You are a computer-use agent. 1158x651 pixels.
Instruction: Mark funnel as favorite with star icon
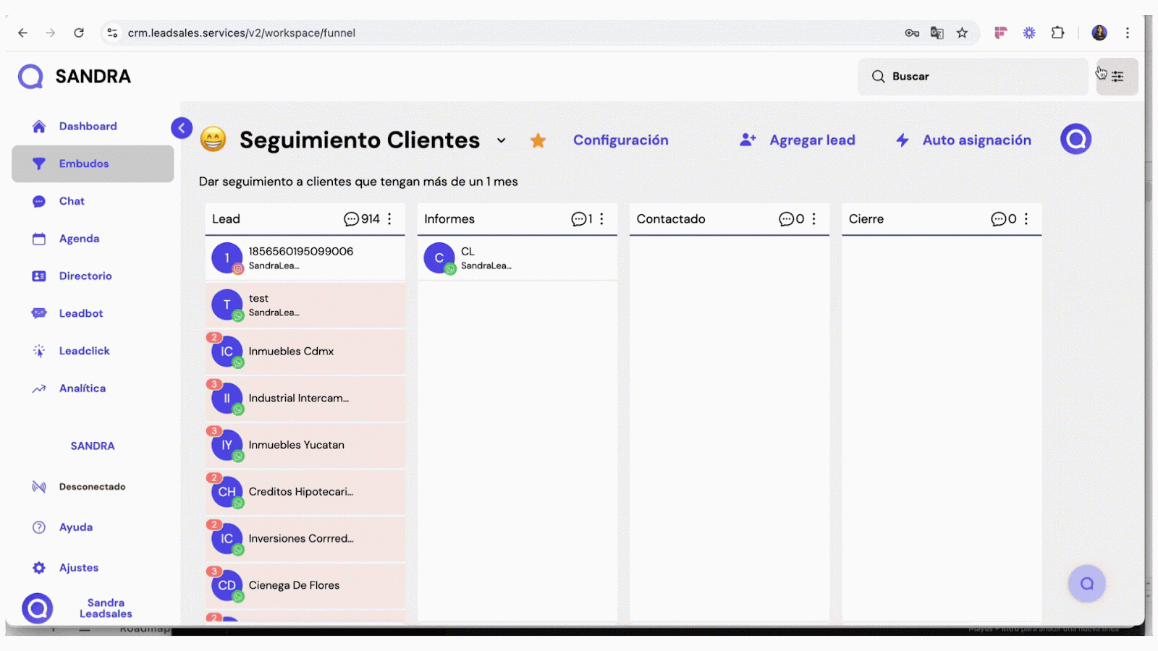538,140
